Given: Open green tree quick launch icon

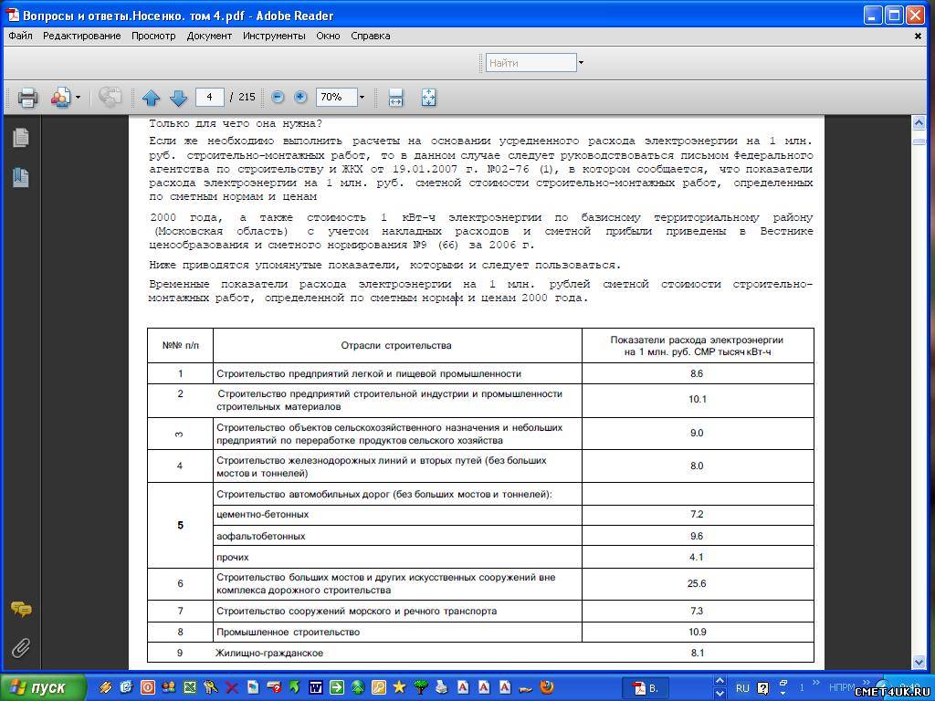Looking at the screenshot, I should coord(421,687).
